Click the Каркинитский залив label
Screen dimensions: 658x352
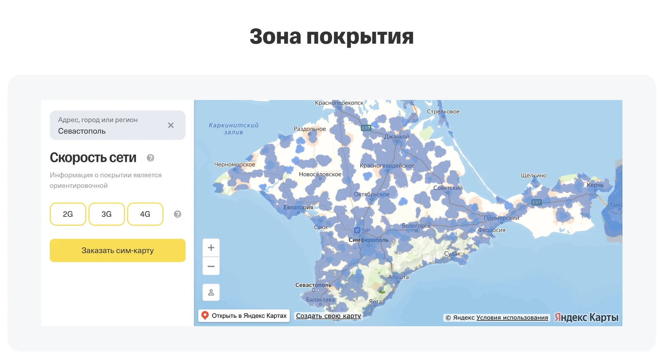tap(234, 129)
